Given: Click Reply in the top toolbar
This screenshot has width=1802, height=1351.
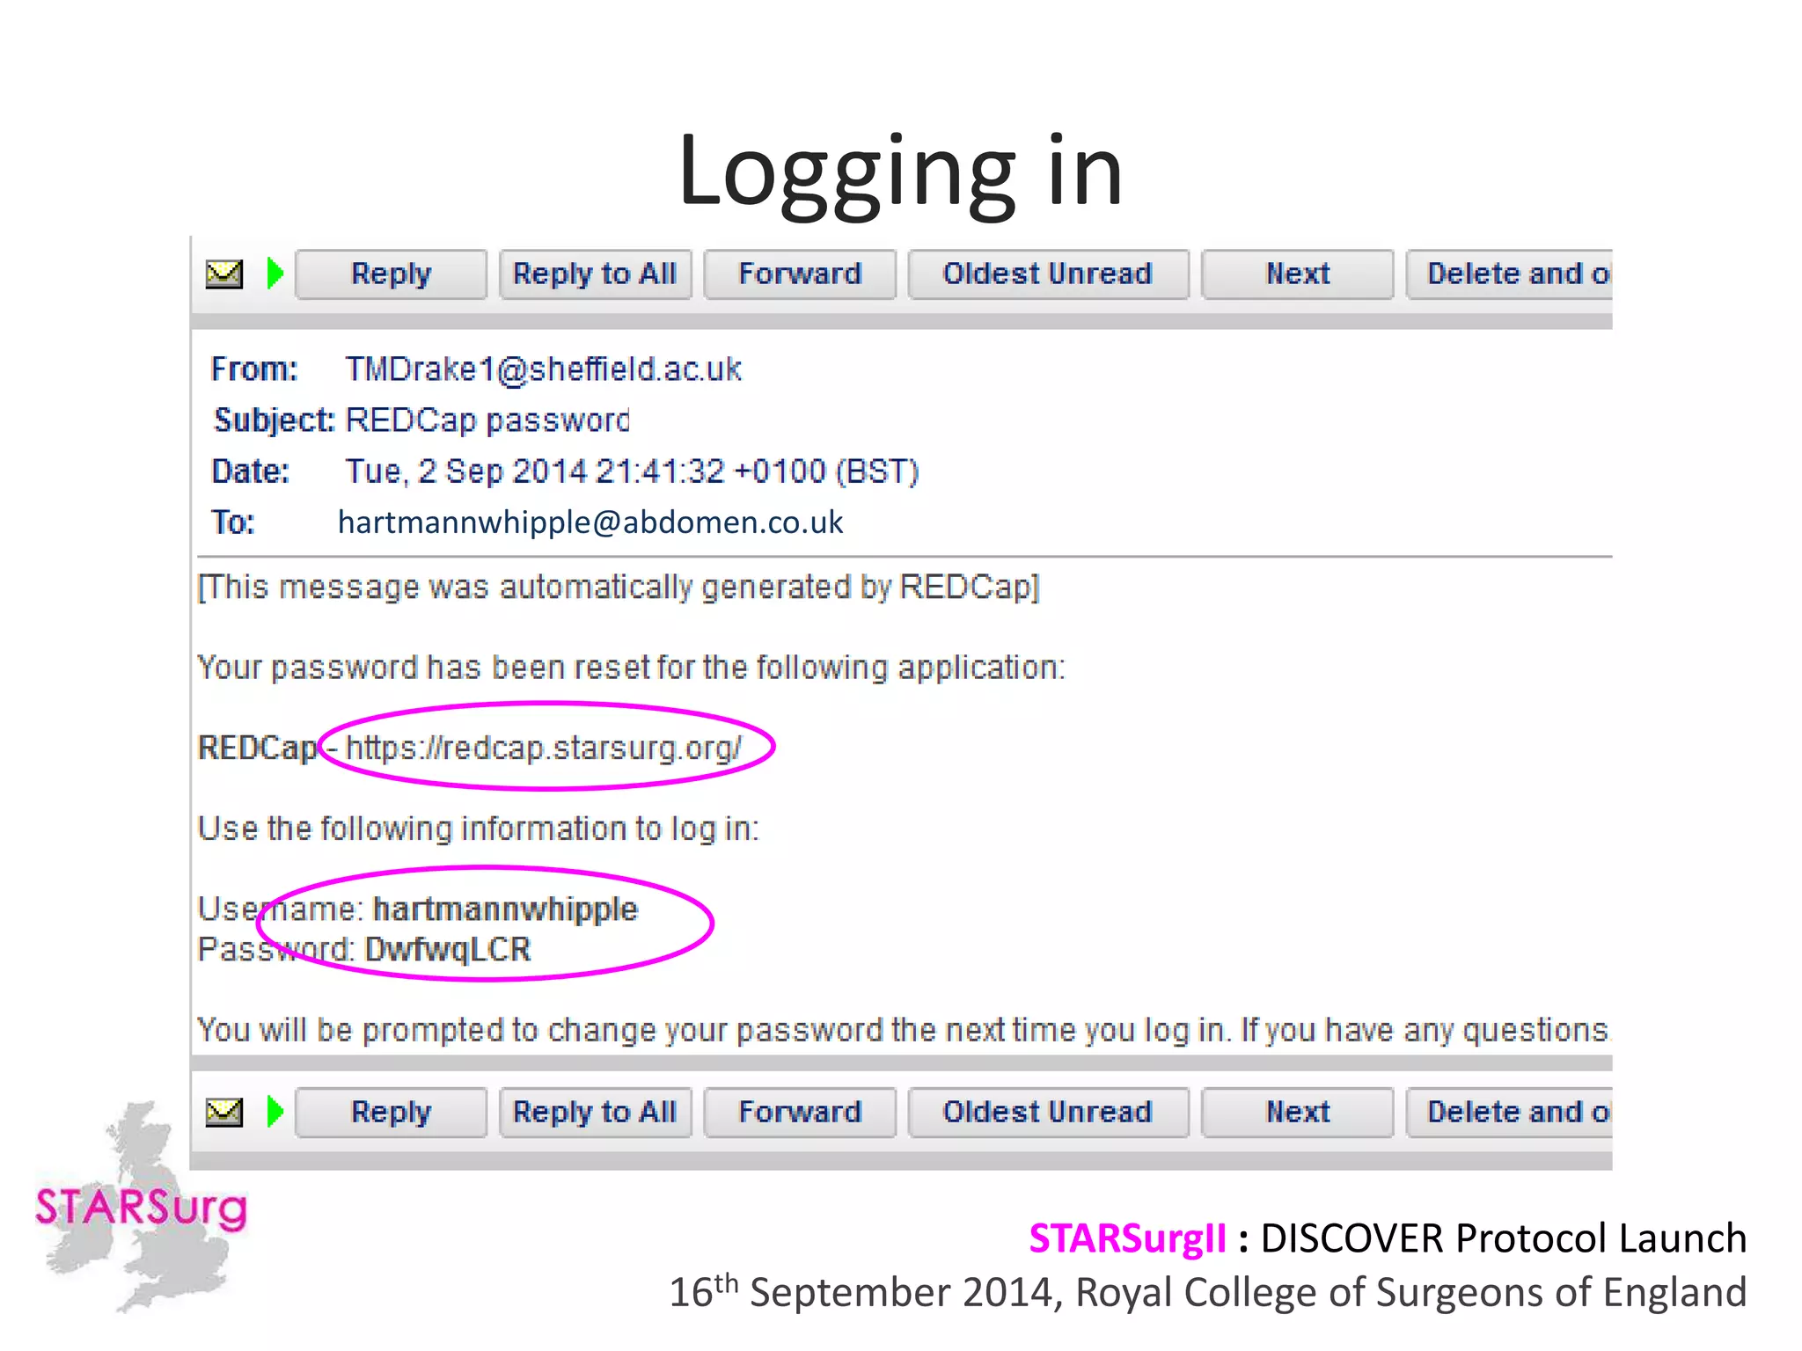Looking at the screenshot, I should point(391,274).
